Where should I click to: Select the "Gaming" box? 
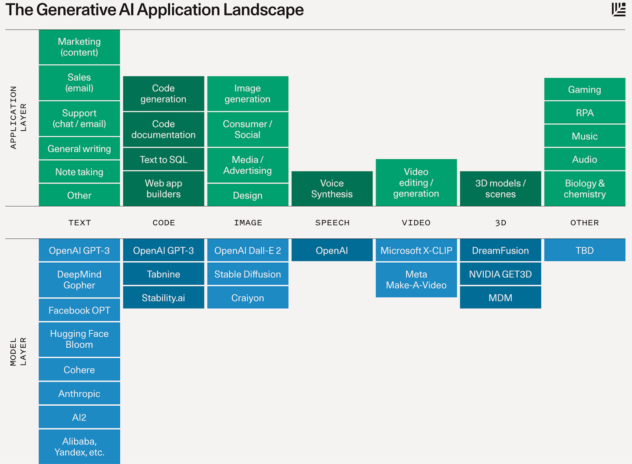[x=585, y=89]
